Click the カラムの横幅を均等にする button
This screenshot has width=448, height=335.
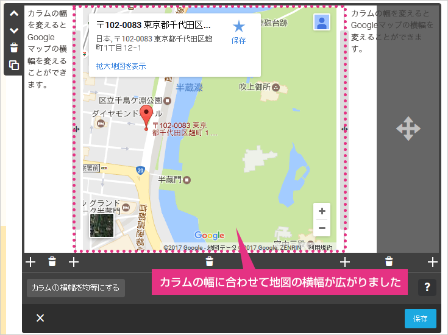76,288
